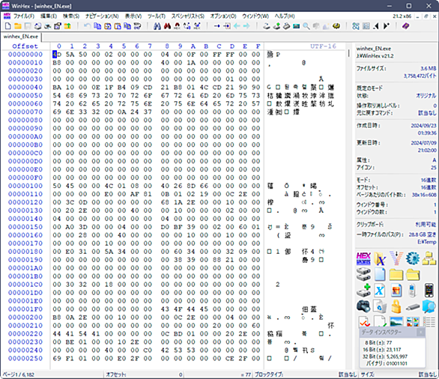Click the vertical scrollbar thumb of hex view
The height and width of the screenshot is (379, 439).
click(348, 53)
